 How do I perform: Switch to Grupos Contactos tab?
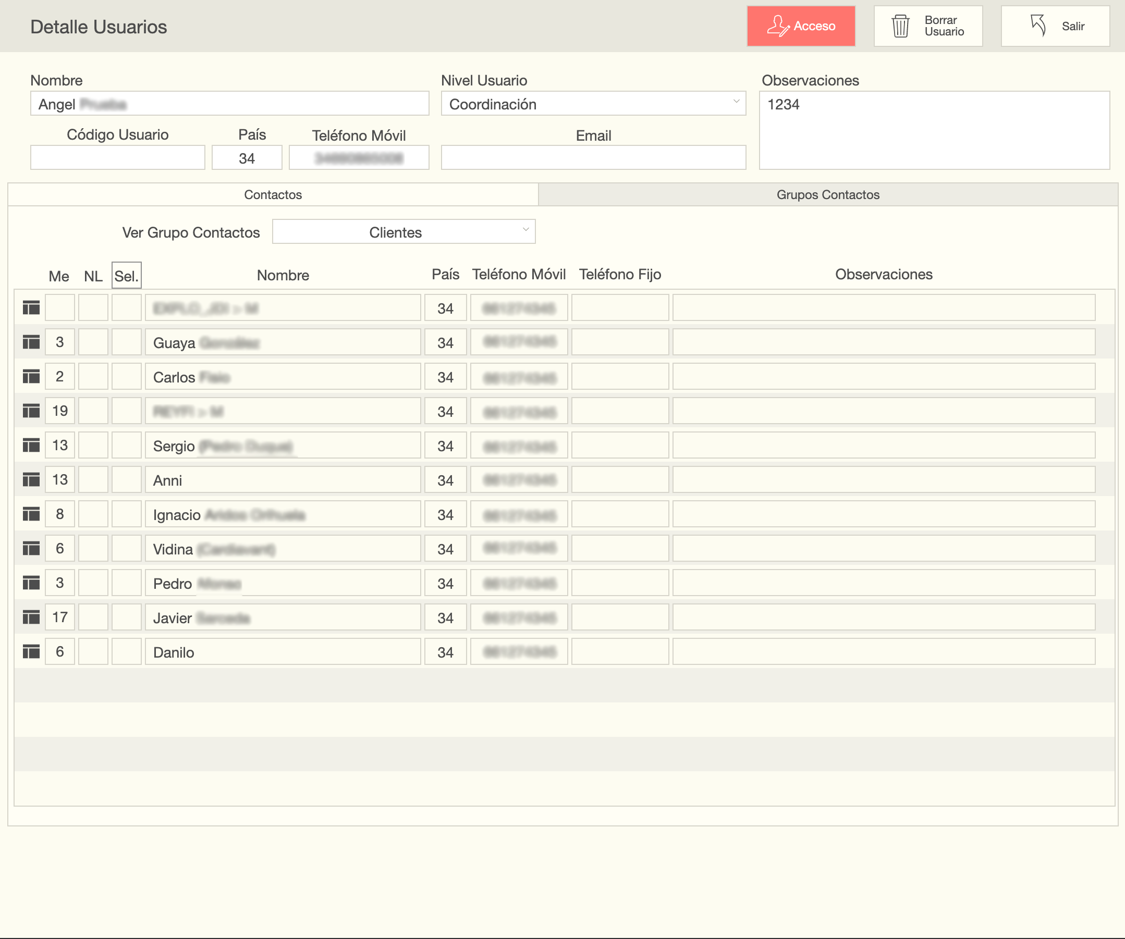pos(828,195)
